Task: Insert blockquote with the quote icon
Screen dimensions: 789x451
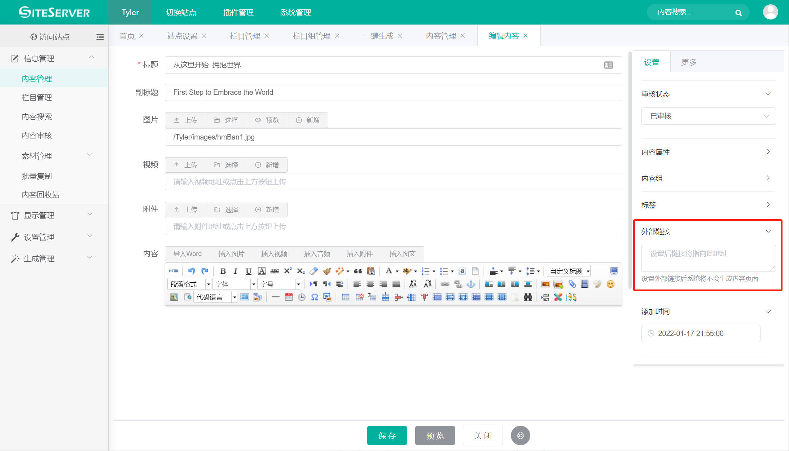Action: tap(358, 271)
